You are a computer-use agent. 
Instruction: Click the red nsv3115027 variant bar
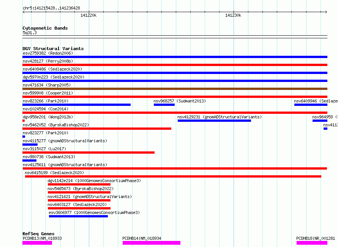click(88, 153)
